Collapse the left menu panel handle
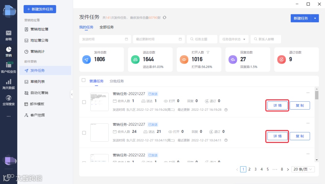325x184 pixels. pyautogui.click(x=72, y=94)
